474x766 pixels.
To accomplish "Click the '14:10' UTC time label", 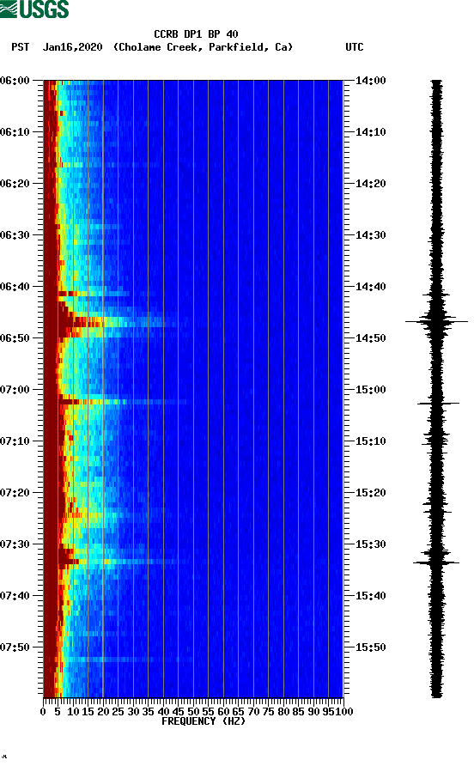I will (x=371, y=132).
